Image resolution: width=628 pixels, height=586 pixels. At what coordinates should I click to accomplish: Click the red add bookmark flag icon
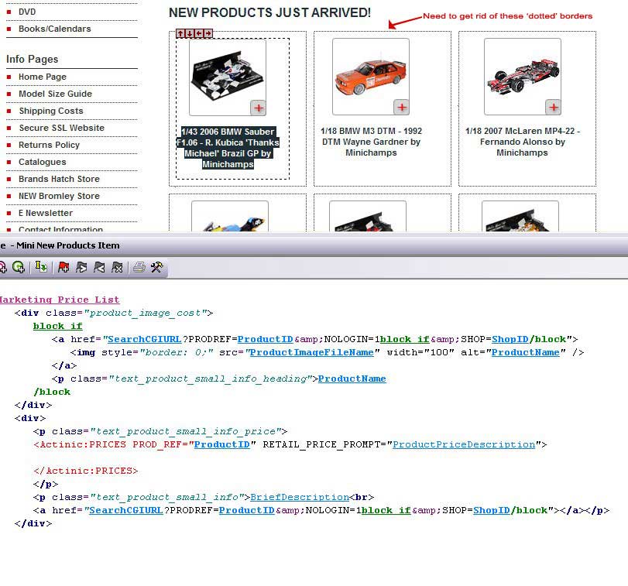[x=63, y=267]
